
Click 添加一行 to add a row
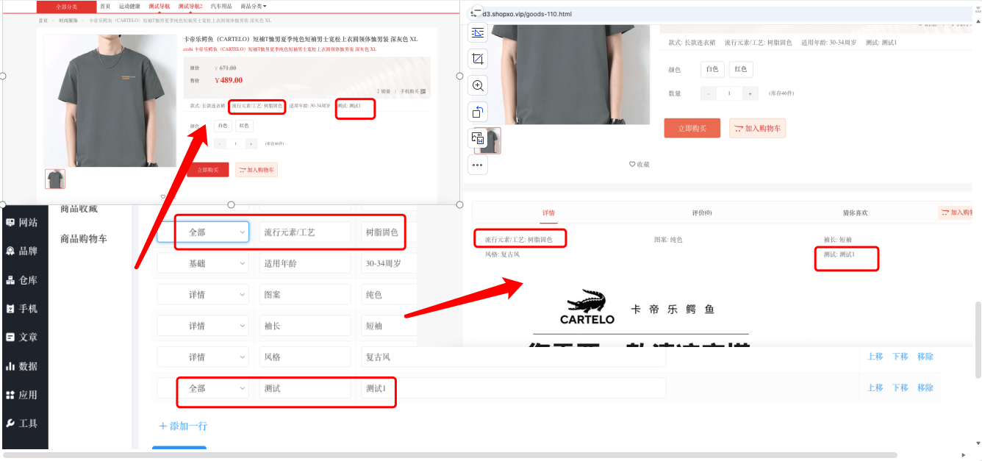183,426
